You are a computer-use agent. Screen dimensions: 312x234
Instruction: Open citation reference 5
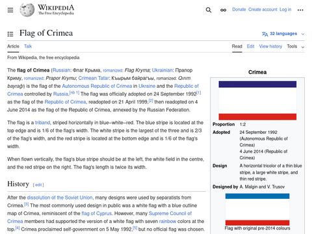coord(135,228)
